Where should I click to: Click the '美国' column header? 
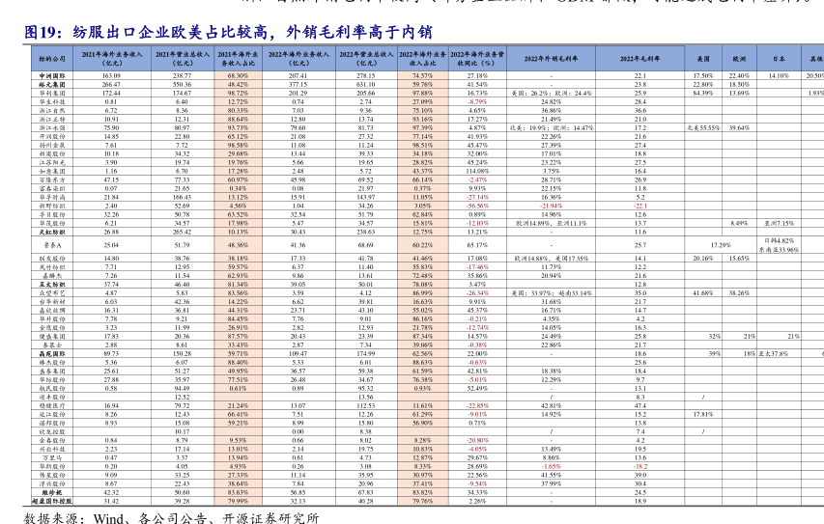tap(703, 59)
